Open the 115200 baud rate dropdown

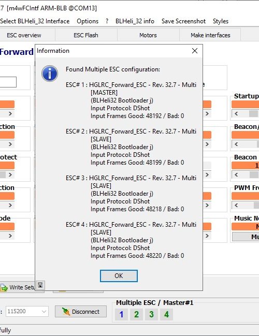(x=27, y=311)
